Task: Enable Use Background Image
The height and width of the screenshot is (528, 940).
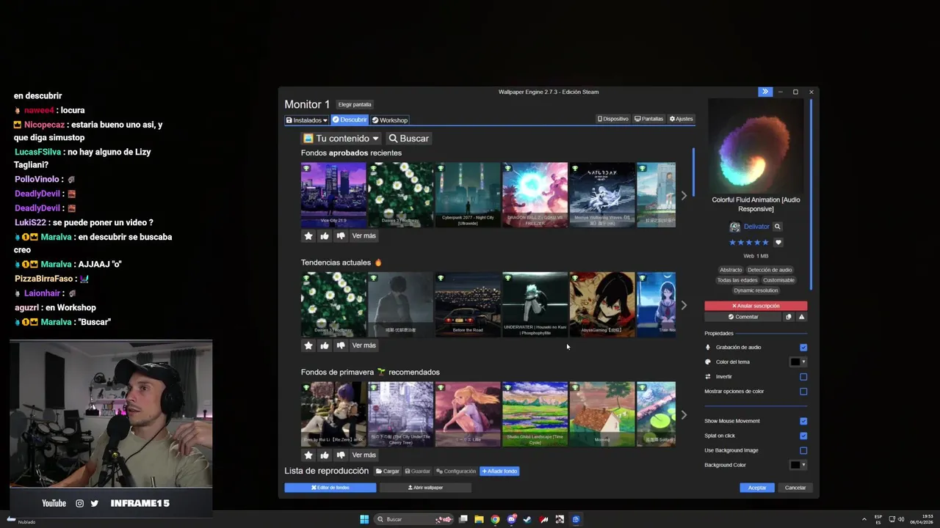Action: coord(803,450)
